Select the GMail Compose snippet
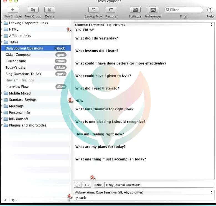This screenshot has height=206, width=216. coord(18,55)
